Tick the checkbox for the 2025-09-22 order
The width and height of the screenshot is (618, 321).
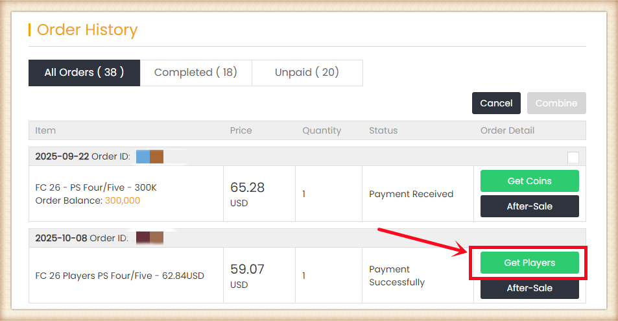(573, 157)
